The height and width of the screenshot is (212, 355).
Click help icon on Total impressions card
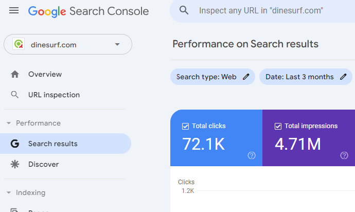click(x=344, y=155)
